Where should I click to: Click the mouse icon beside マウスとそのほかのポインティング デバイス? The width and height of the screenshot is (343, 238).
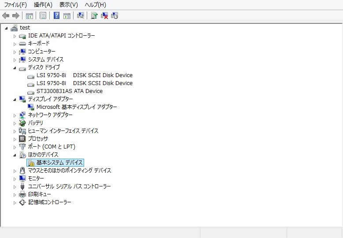(22, 170)
